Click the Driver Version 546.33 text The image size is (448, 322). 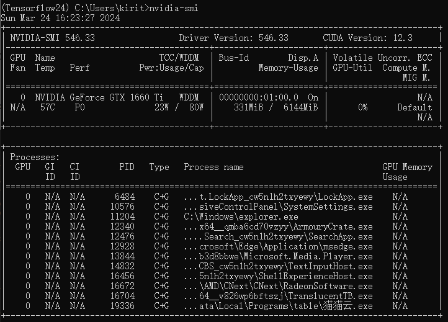click(233, 38)
